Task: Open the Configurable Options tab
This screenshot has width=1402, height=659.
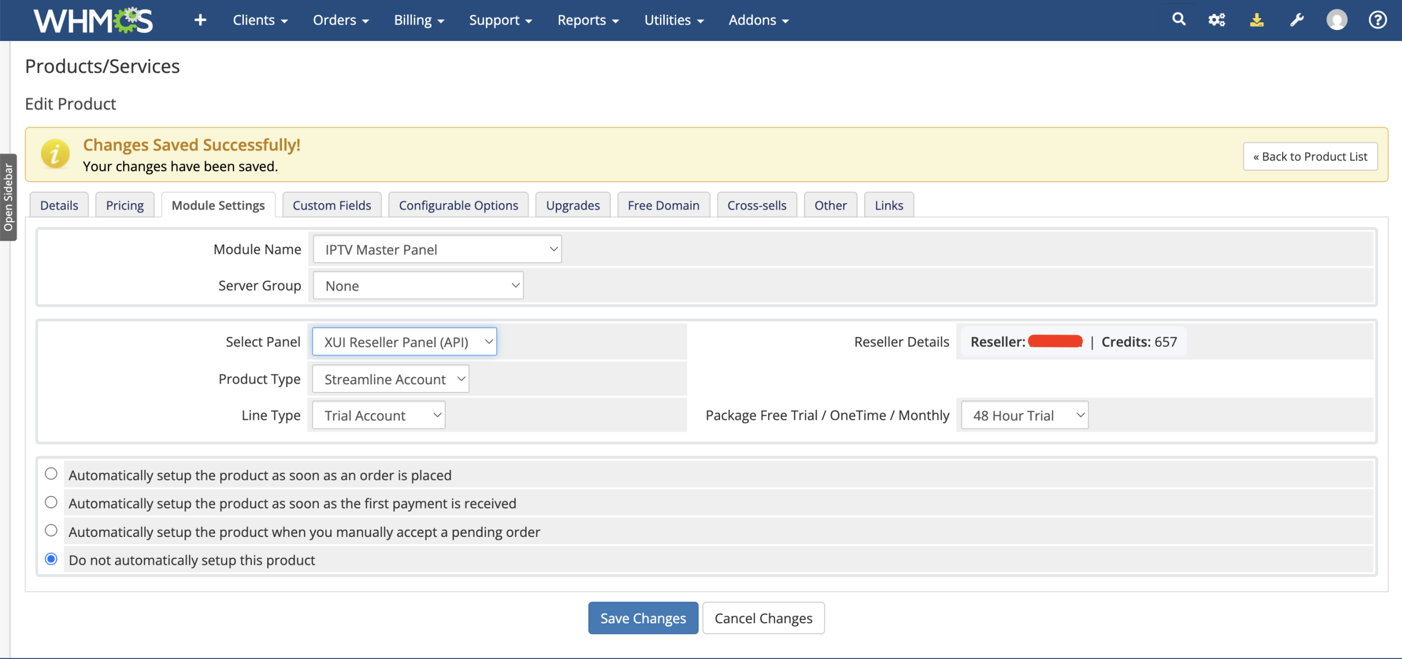Action: coord(458,205)
